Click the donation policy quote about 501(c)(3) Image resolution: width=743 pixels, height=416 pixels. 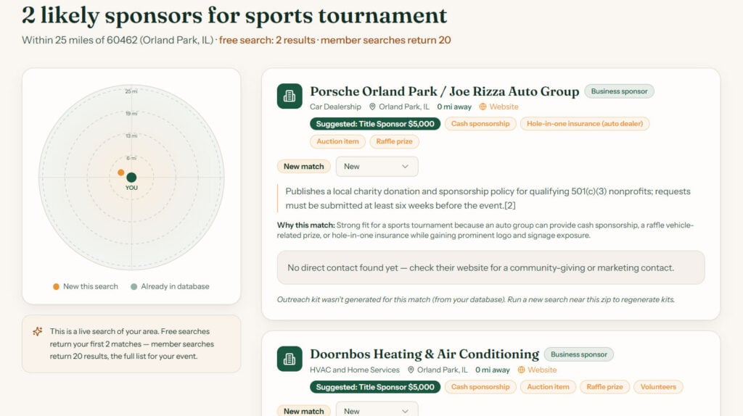[488, 199]
